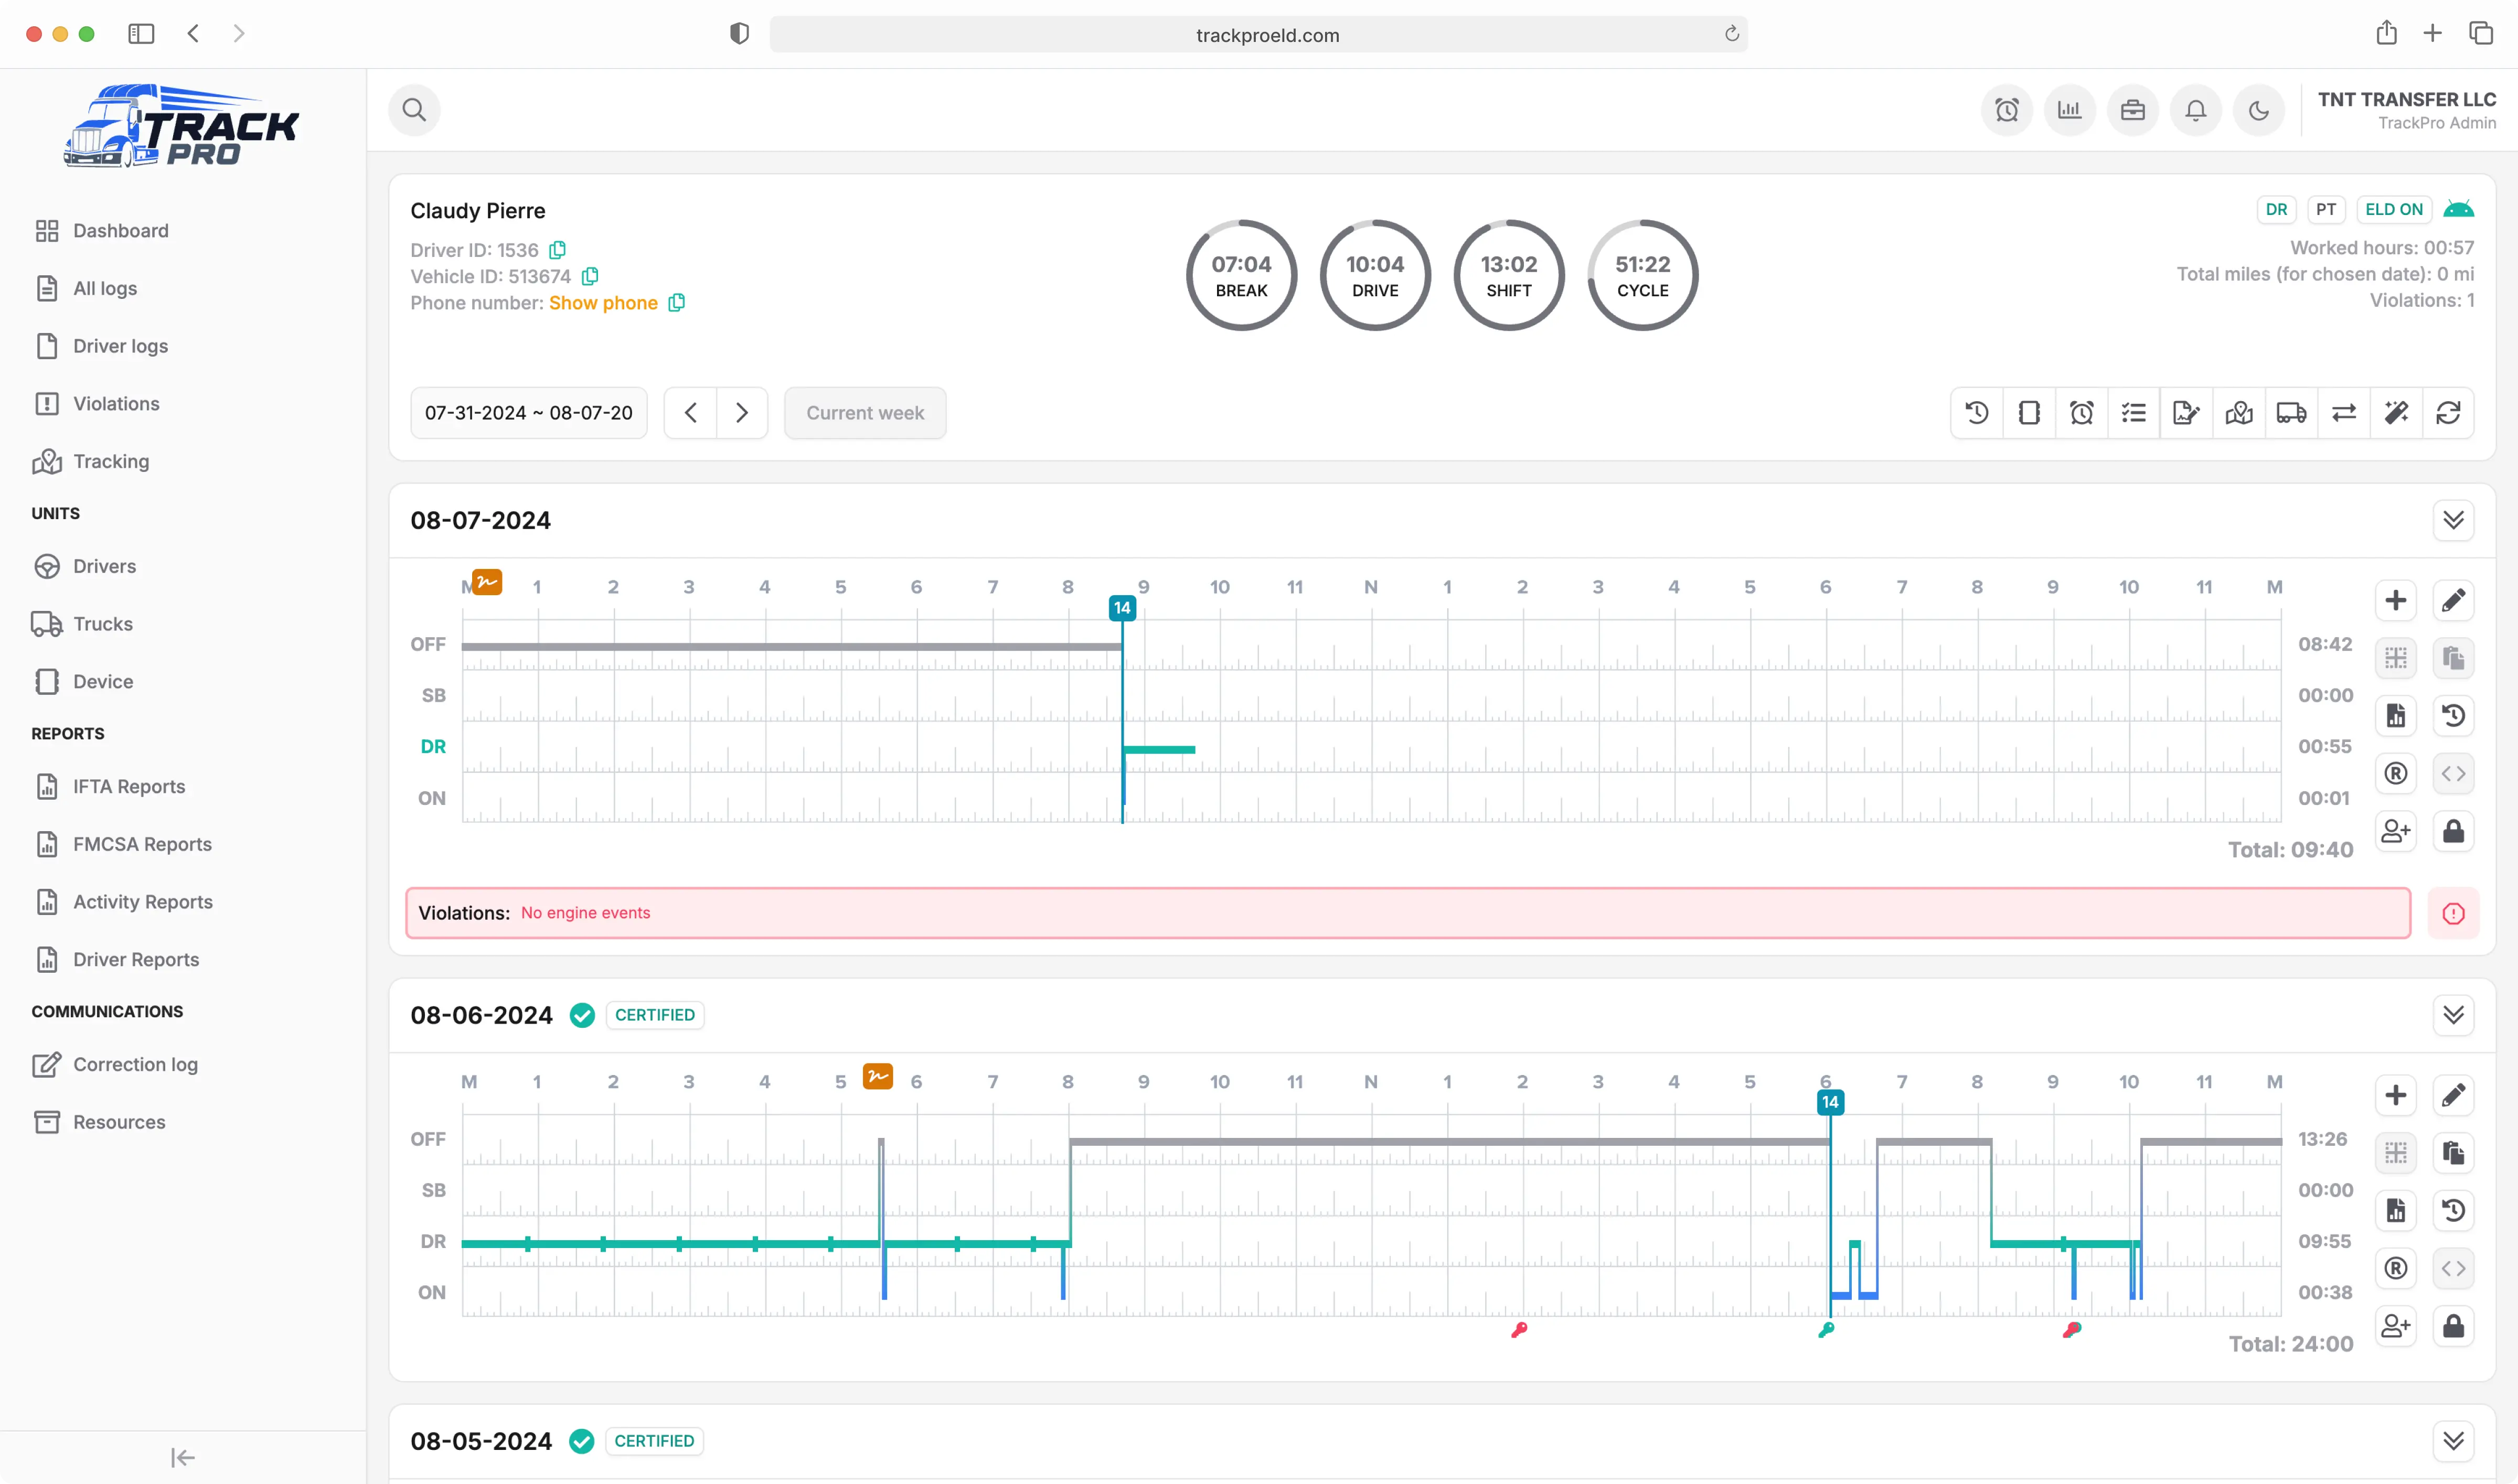Refresh logs with circular arrows icon

point(2448,413)
